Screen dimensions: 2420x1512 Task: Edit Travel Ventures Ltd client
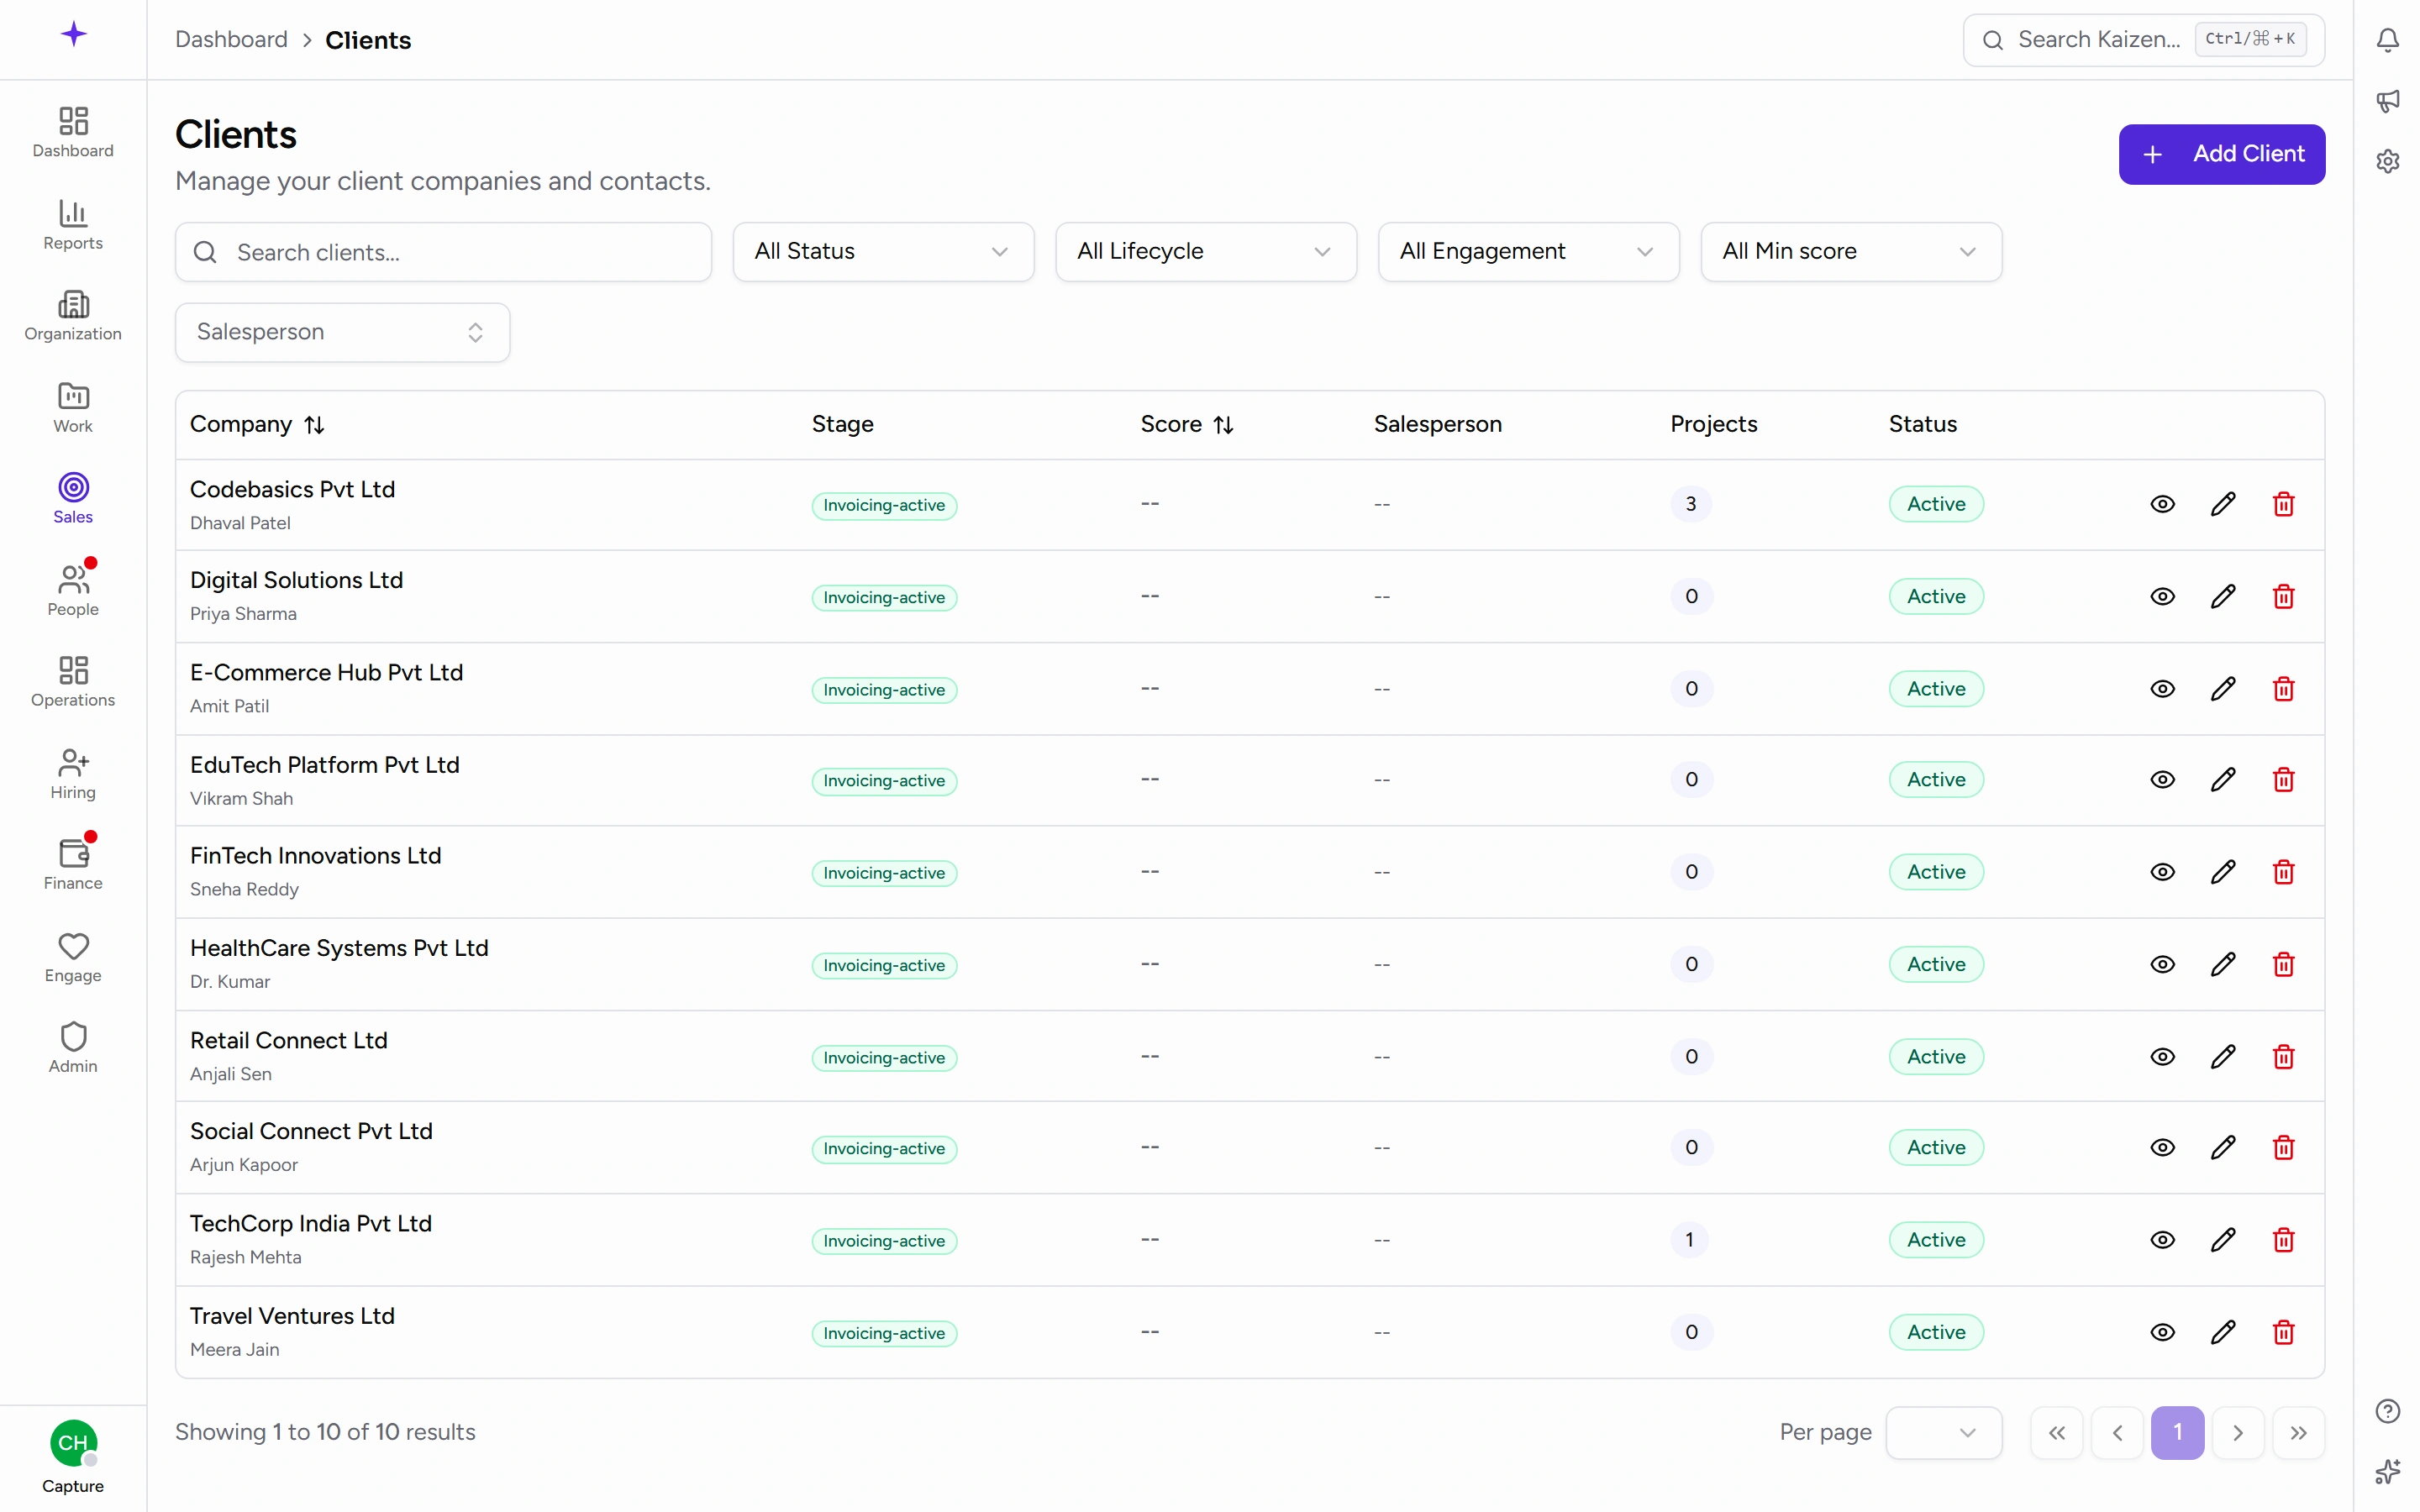click(x=2222, y=1332)
